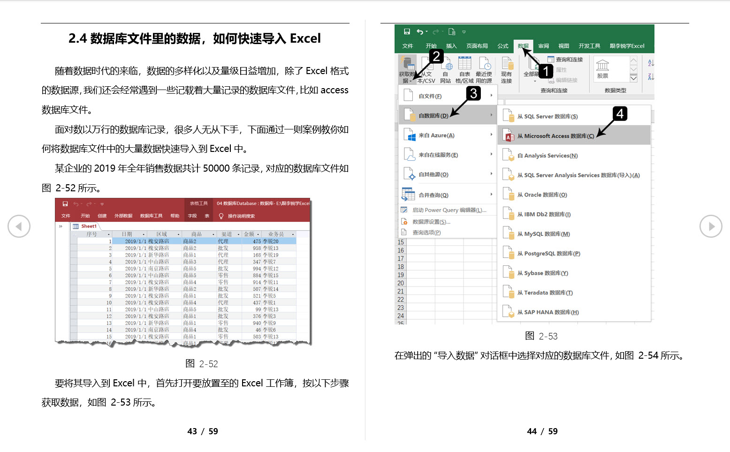The height and width of the screenshot is (452, 730).
Task: Go to the previous page with the left arrow
Action: pos(19,226)
